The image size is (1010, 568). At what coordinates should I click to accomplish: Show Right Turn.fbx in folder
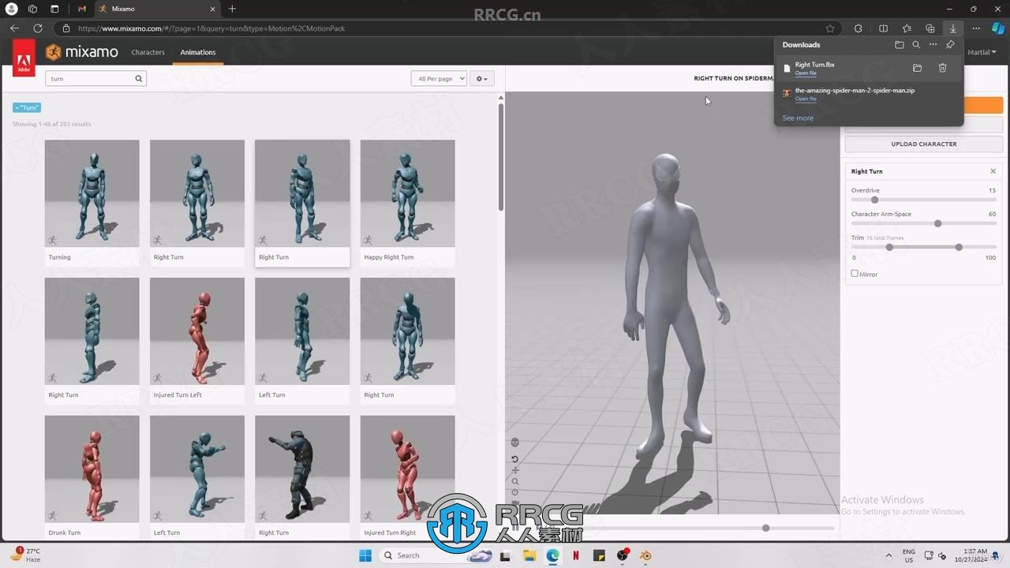click(917, 69)
